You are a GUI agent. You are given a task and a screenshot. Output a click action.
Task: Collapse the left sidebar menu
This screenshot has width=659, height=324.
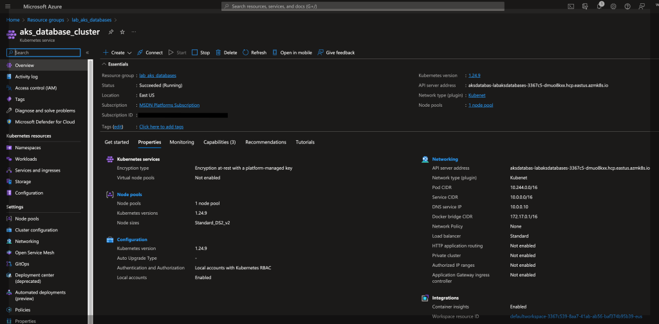(x=88, y=53)
